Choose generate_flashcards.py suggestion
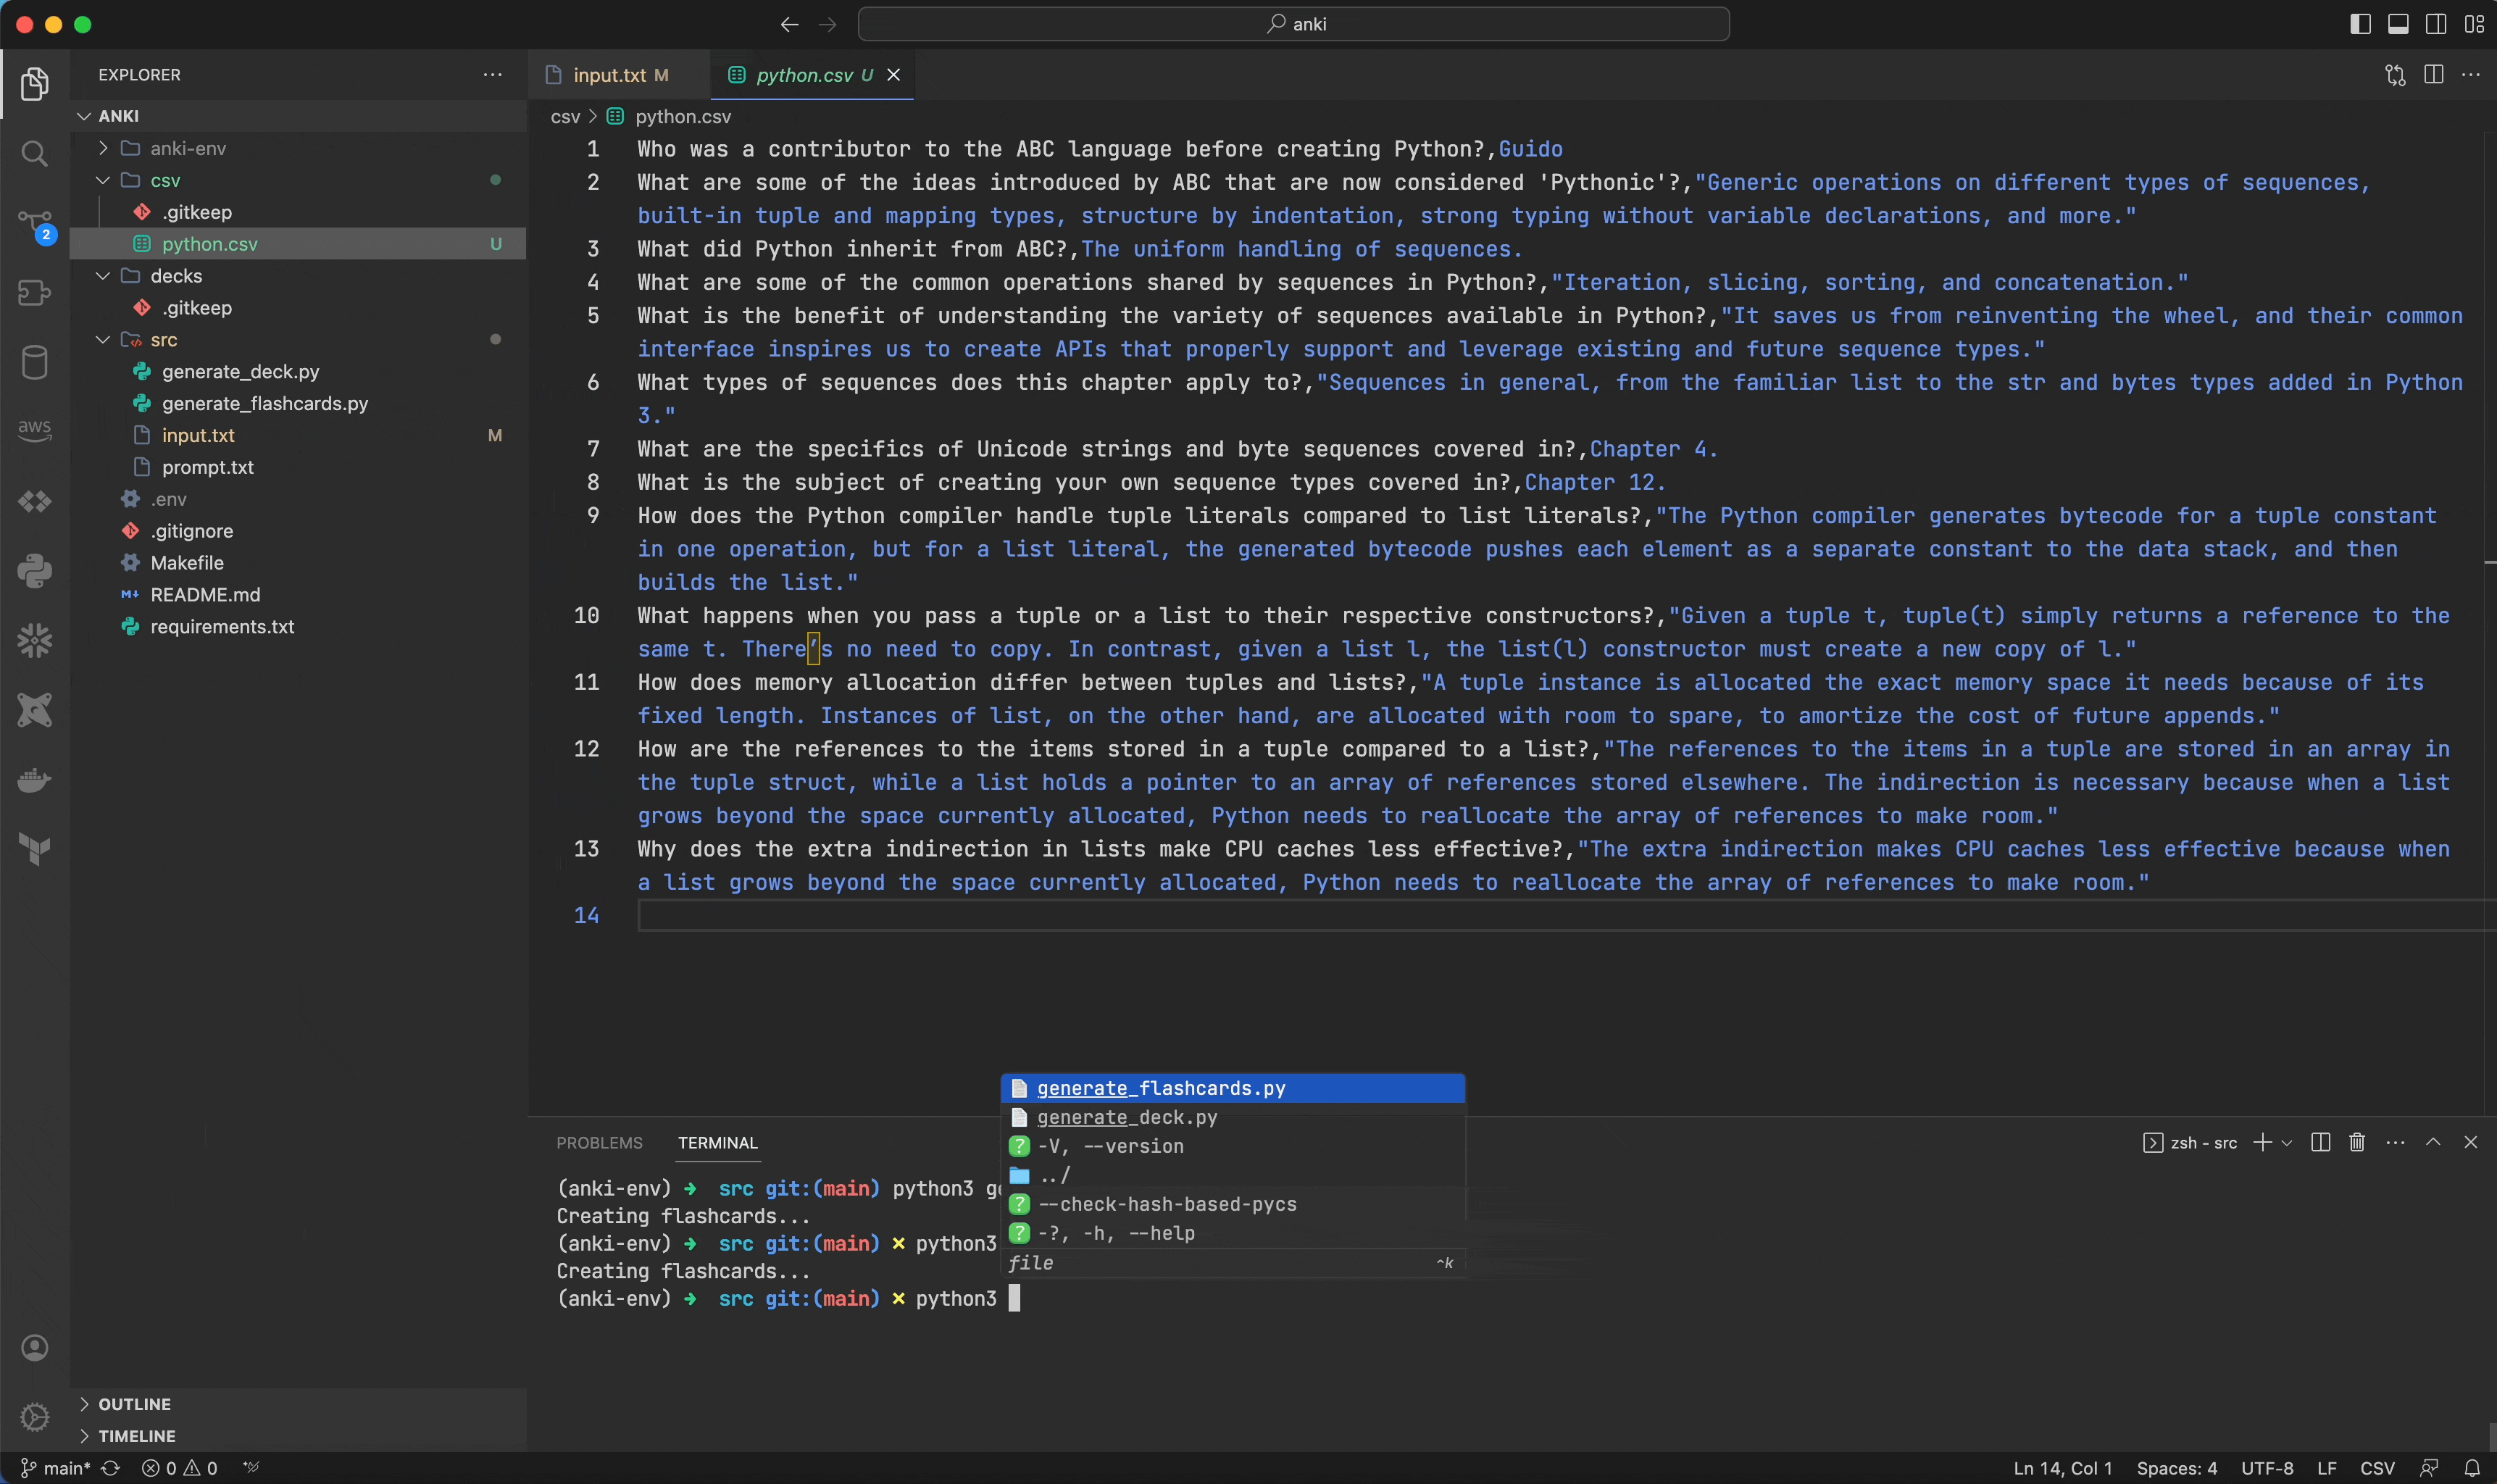2497x1484 pixels. click(1233, 1088)
